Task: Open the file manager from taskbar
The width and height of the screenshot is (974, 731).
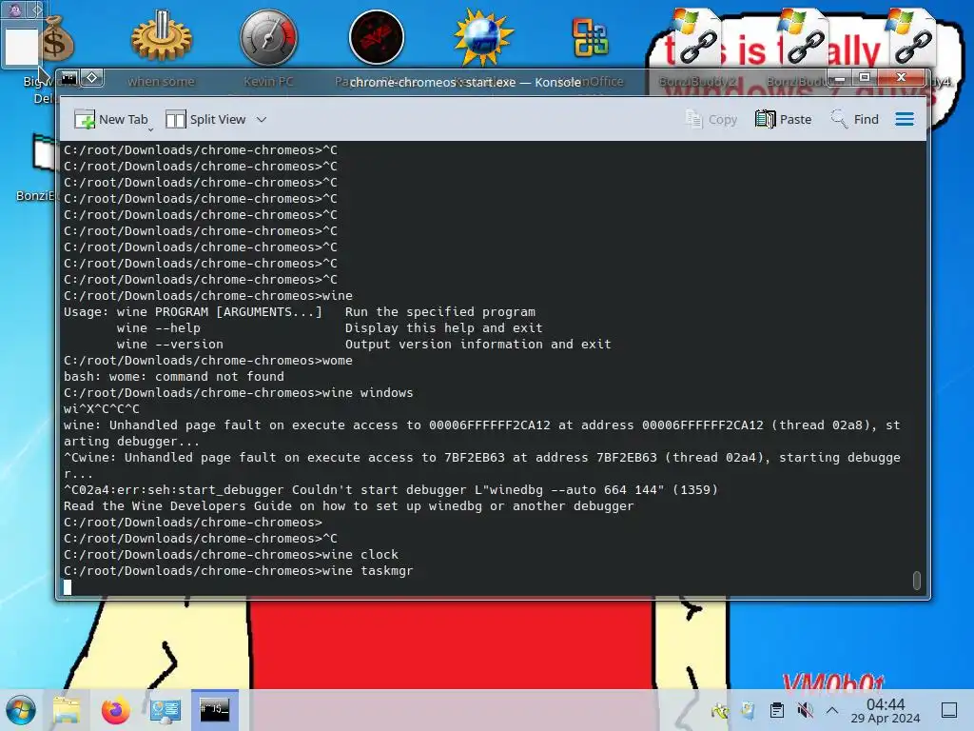Action: point(67,710)
